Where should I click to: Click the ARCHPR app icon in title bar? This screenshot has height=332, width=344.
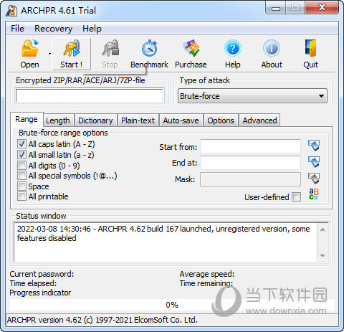click(x=11, y=11)
